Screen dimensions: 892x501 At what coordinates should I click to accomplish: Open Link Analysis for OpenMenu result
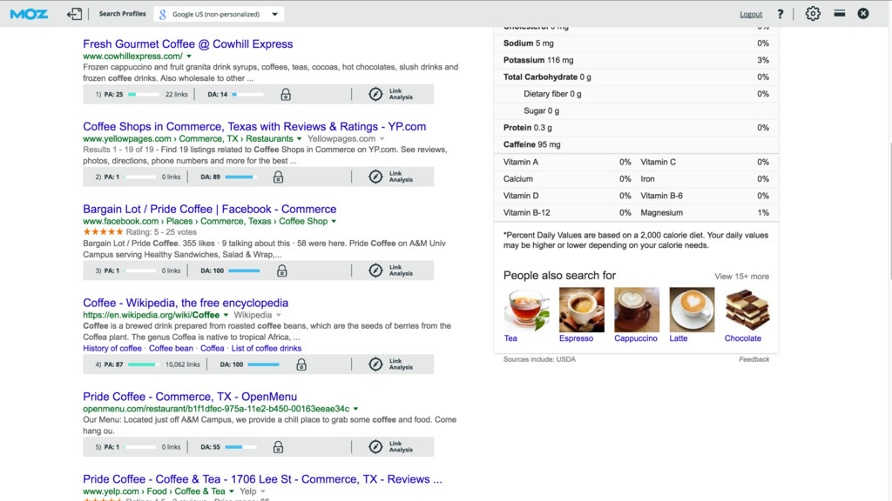pyautogui.click(x=401, y=446)
